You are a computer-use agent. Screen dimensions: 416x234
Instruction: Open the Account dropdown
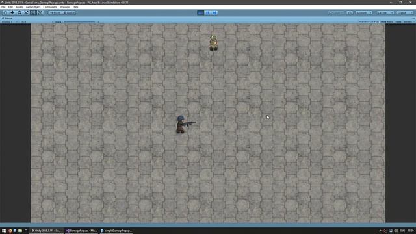click(364, 13)
